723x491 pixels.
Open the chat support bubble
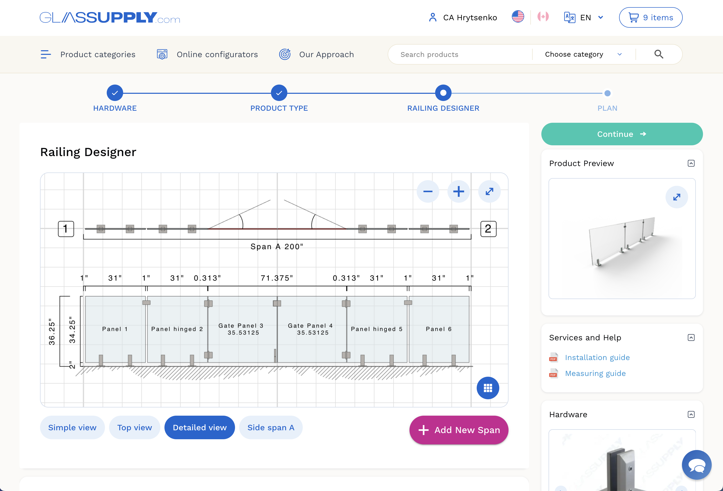point(697,465)
